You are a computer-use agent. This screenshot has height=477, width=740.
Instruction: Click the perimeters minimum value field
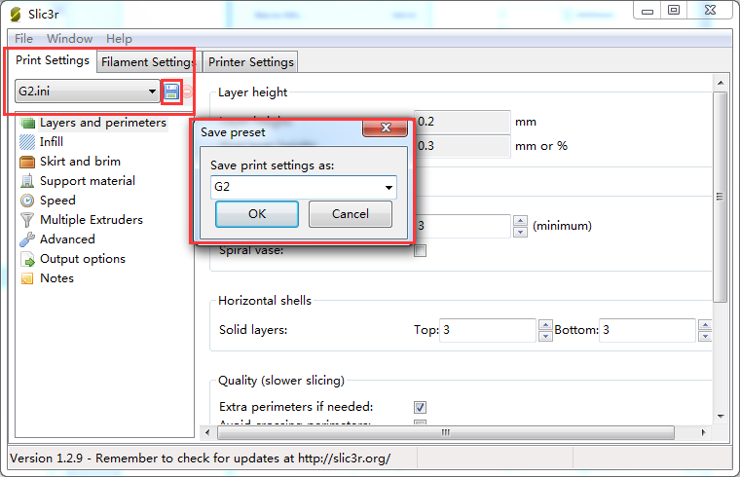[x=462, y=226]
